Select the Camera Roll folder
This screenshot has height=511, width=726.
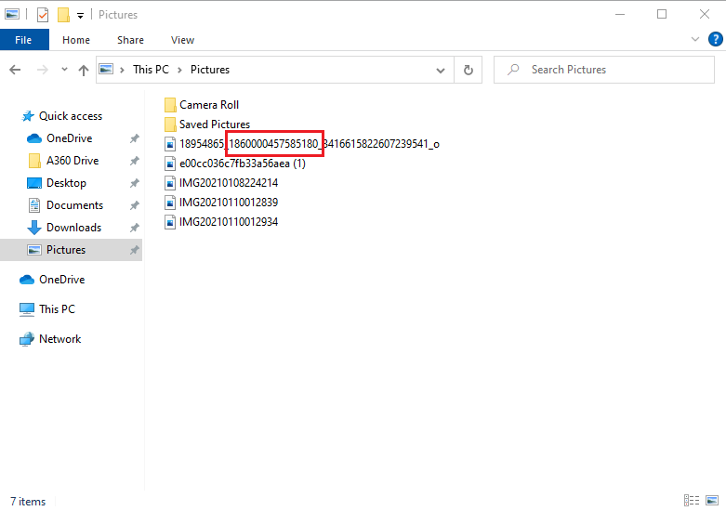coord(209,105)
